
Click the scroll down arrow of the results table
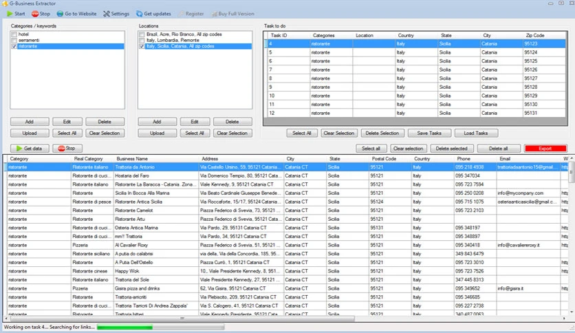click(572, 312)
